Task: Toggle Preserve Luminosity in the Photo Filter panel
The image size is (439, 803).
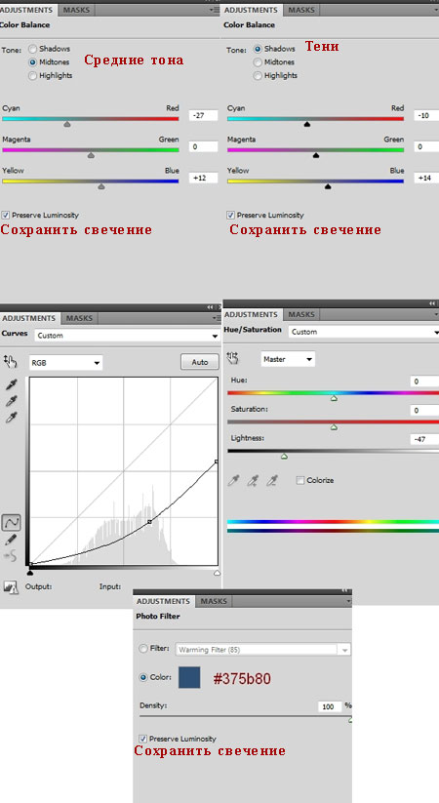Action: [142, 739]
